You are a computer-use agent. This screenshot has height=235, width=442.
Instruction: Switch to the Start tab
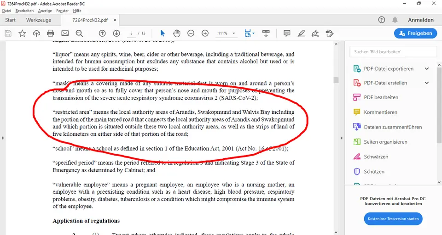[x=11, y=20]
